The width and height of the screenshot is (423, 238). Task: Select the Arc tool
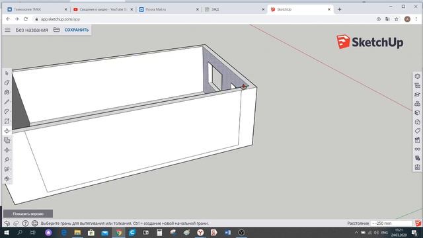7,112
